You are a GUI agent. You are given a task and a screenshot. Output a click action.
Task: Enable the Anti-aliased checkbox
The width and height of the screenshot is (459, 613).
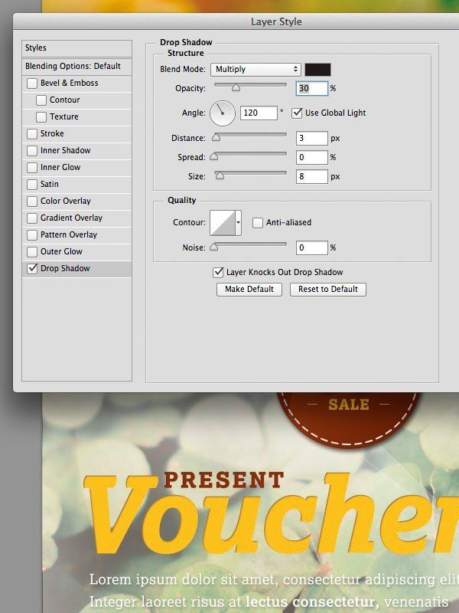pyautogui.click(x=258, y=223)
